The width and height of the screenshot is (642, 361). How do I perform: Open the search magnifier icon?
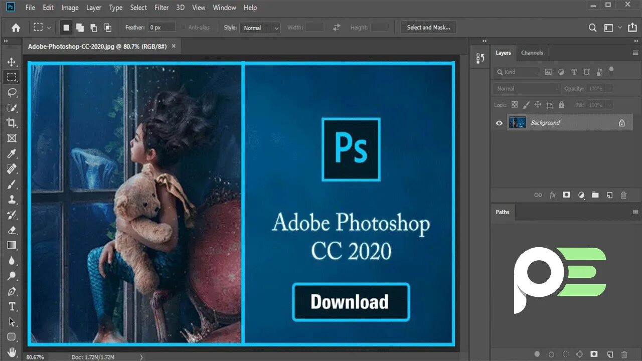(x=592, y=28)
